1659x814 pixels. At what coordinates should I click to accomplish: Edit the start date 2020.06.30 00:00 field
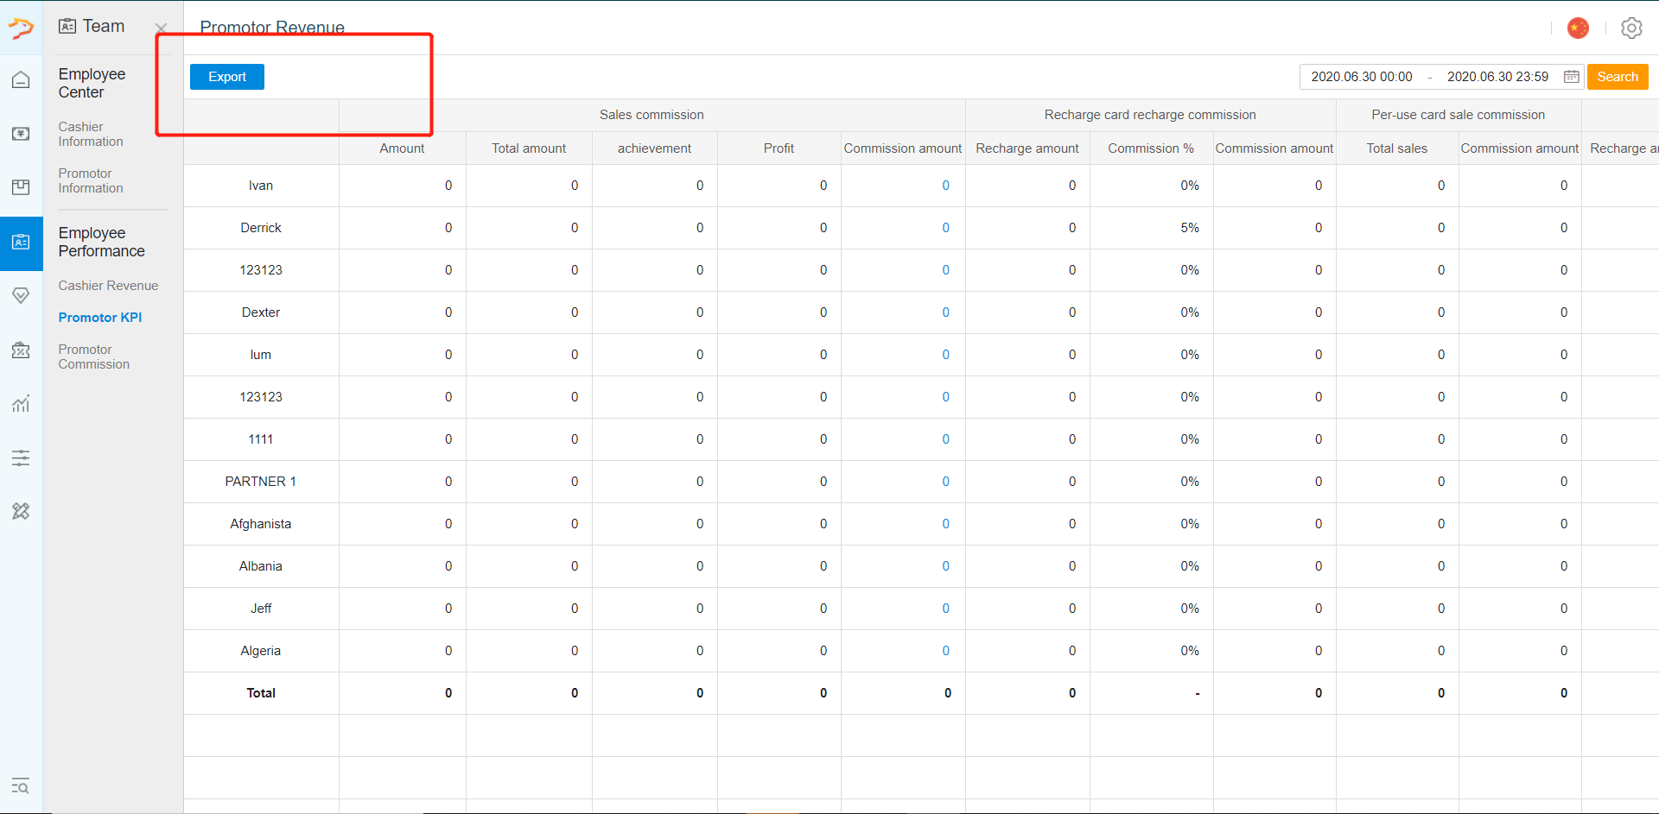pyautogui.click(x=1362, y=77)
